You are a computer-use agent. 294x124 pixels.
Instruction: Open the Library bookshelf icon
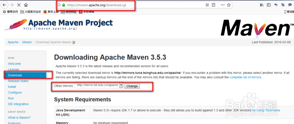pyautogui.click(x=262, y=5)
